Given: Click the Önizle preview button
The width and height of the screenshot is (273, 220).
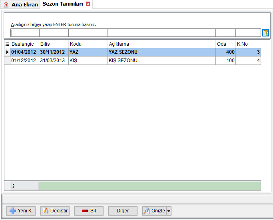Looking at the screenshot, I should tap(154, 211).
